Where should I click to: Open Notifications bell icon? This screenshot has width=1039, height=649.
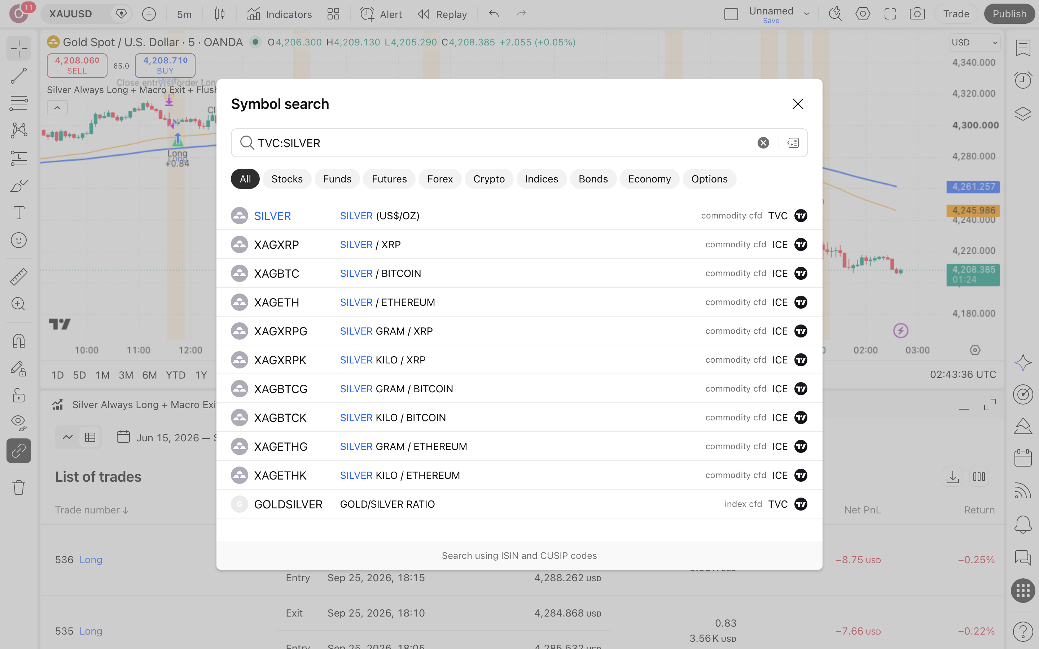pyautogui.click(x=1023, y=524)
